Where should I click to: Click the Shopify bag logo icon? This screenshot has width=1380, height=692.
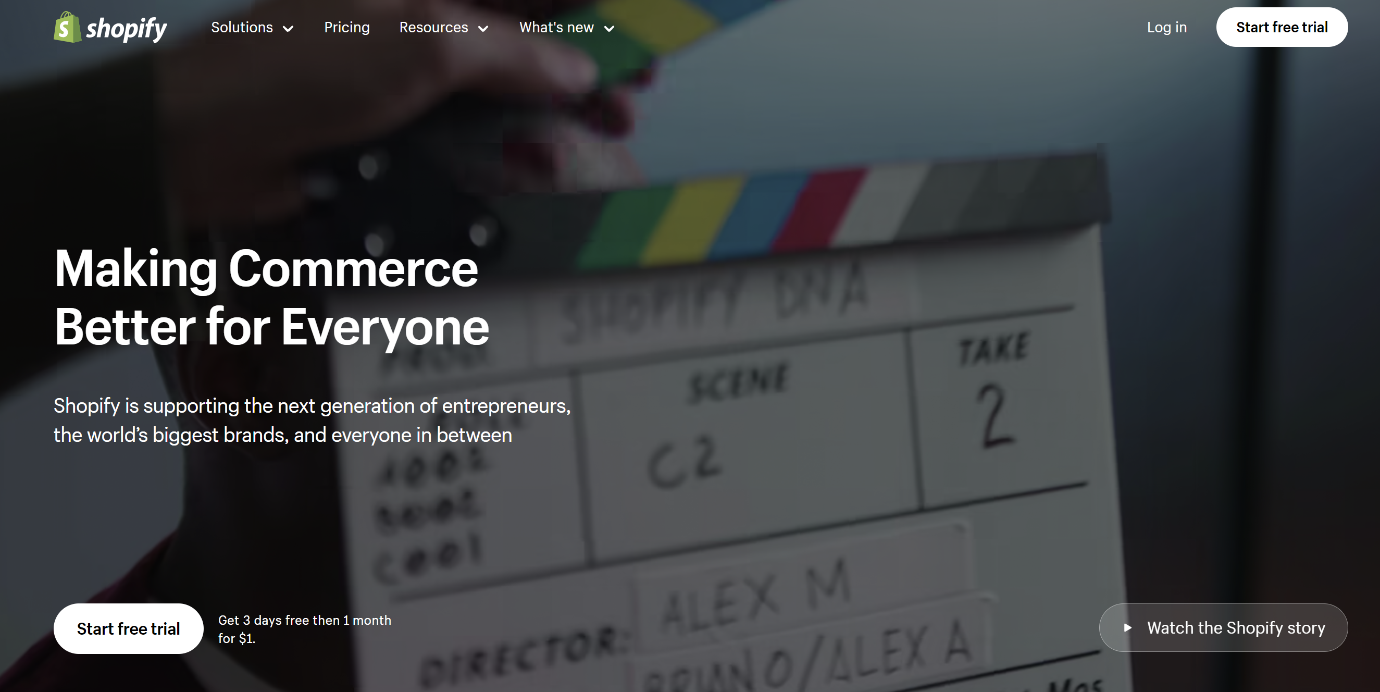click(68, 27)
